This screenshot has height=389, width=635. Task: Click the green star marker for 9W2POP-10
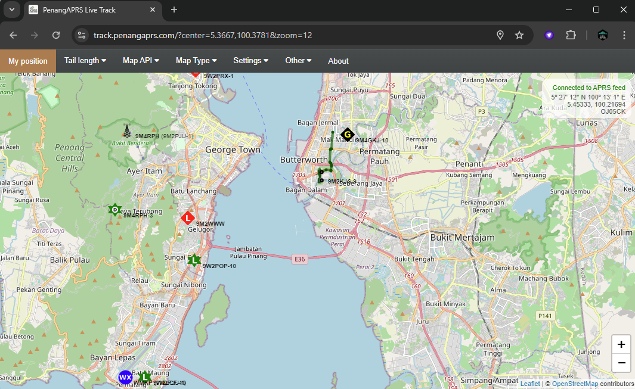(194, 260)
